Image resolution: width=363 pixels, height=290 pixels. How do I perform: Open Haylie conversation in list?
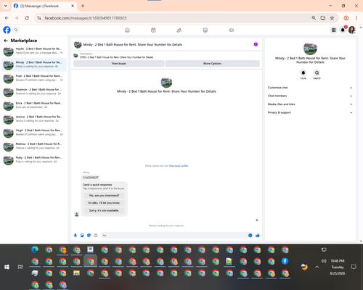(34, 51)
